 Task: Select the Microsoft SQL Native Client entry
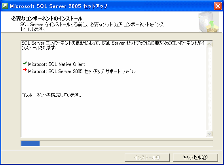click(57, 64)
